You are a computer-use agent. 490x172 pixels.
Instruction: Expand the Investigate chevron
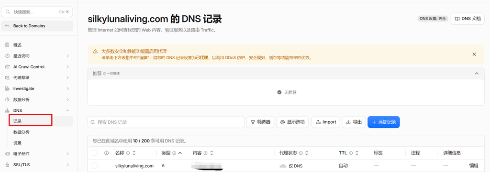[68, 89]
